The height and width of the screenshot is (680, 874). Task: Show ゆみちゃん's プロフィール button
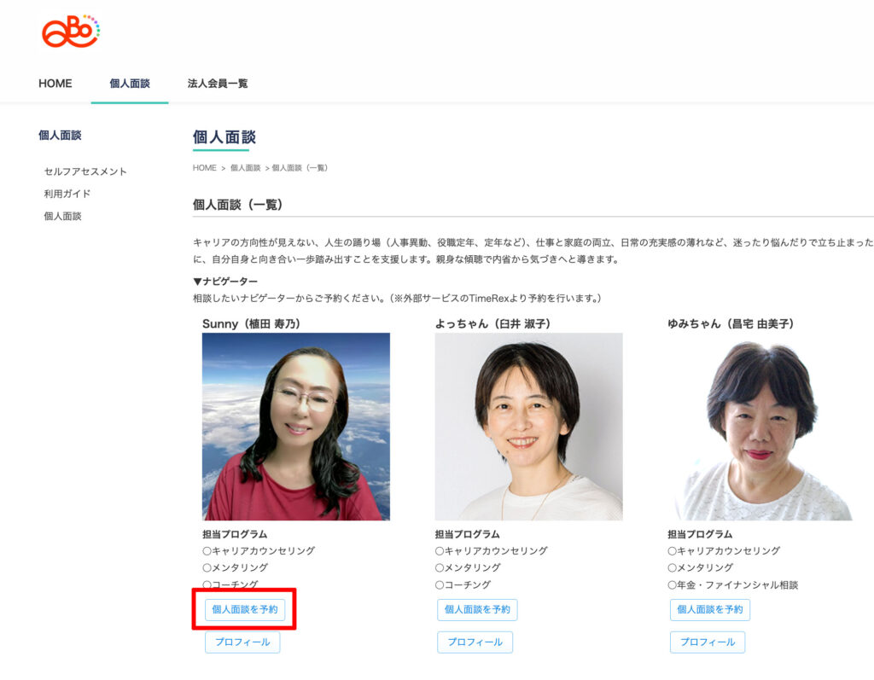[708, 642]
